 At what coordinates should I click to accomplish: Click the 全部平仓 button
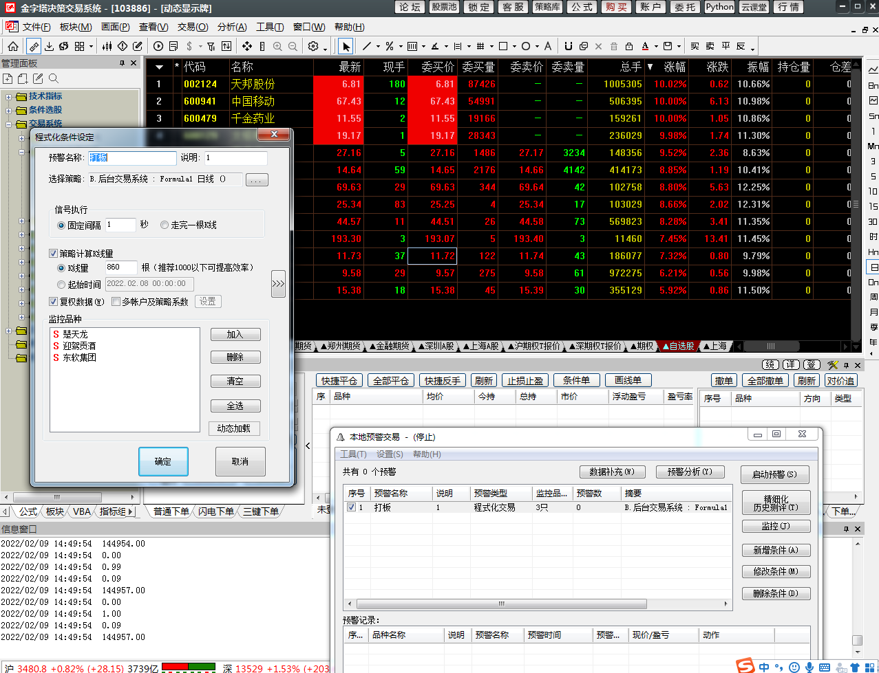point(391,381)
